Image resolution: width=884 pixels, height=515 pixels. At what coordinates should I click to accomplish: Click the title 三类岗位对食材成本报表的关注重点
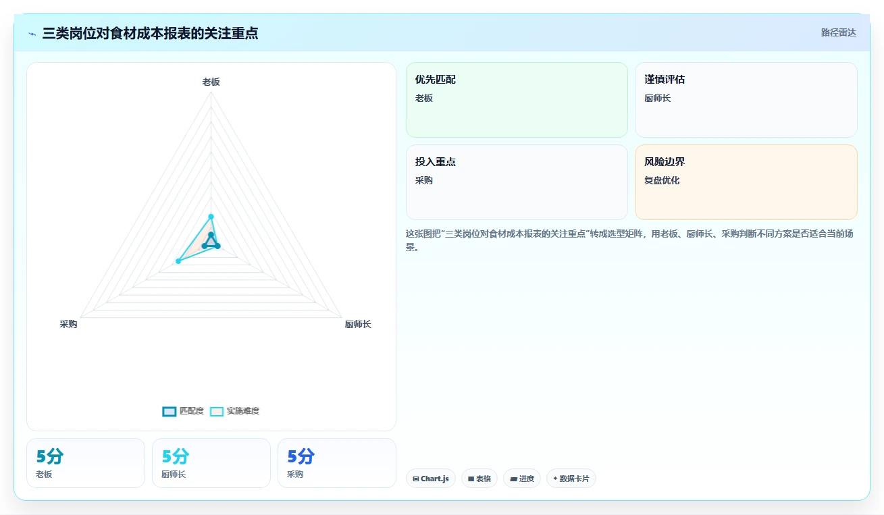pos(150,33)
